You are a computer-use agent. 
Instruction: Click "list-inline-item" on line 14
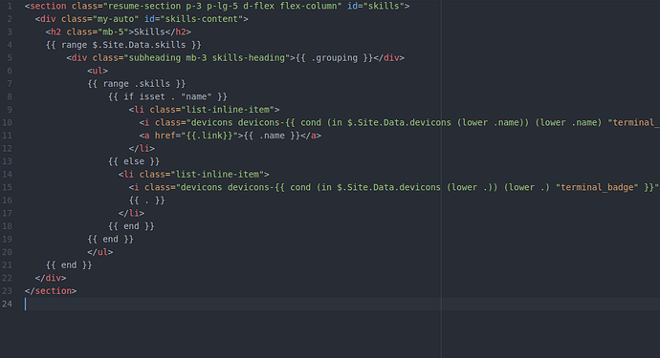tap(217, 174)
